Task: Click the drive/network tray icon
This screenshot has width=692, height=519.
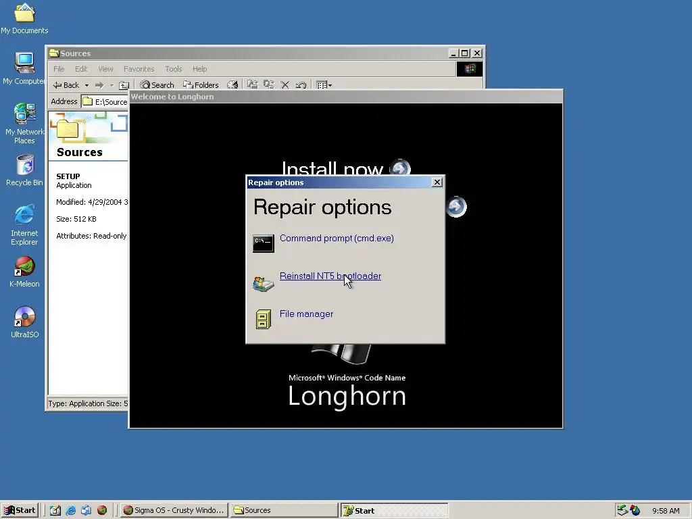Action: click(622, 510)
